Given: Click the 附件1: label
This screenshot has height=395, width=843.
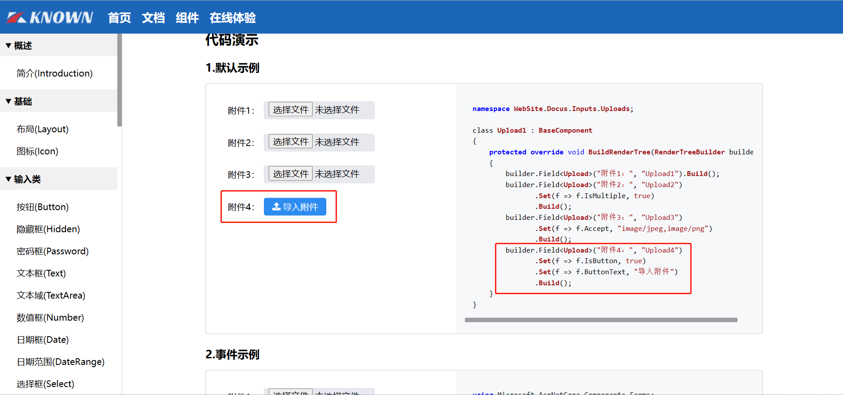Looking at the screenshot, I should pyautogui.click(x=241, y=111).
